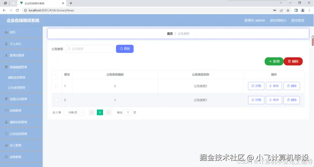The image size is (314, 167).
Task: Click 删除 for 公告类型1 row
Action: (x=292, y=100)
